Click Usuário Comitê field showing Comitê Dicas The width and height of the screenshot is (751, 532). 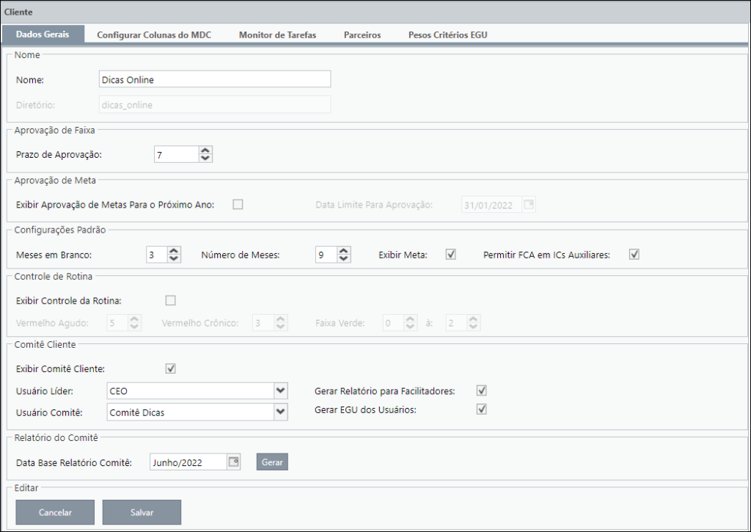click(x=191, y=412)
